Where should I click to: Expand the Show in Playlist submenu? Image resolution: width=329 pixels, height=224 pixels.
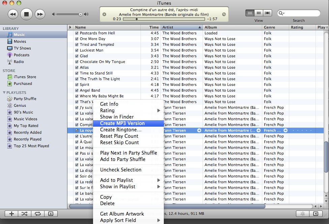[x=159, y=187]
